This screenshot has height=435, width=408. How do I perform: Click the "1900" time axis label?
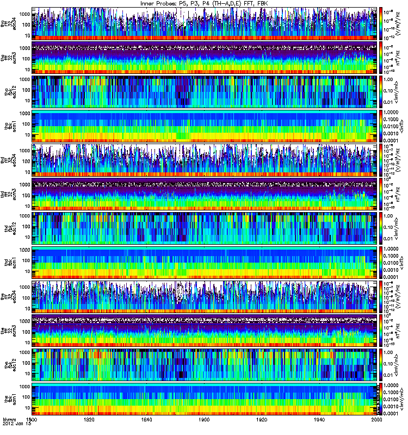pyautogui.click(x=204, y=419)
